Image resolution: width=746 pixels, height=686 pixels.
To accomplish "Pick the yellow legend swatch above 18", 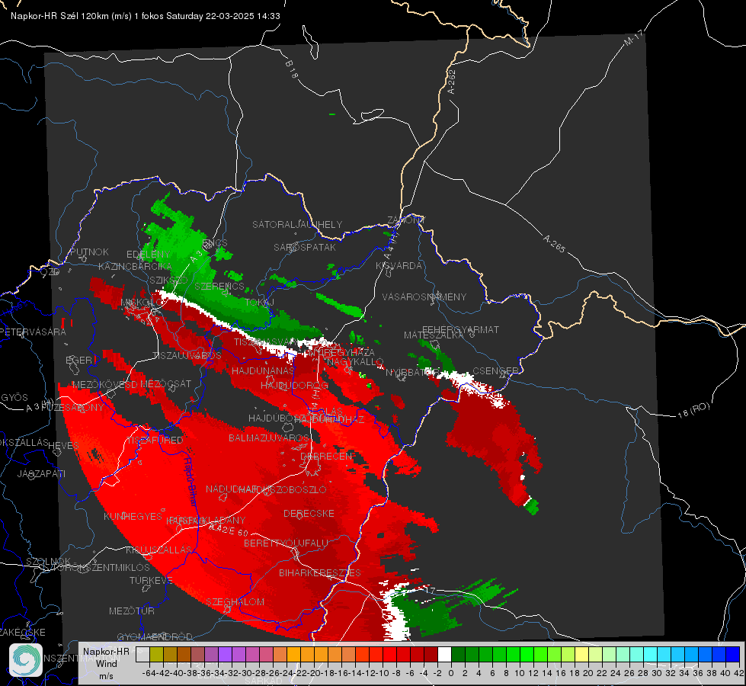I will click(x=581, y=655).
